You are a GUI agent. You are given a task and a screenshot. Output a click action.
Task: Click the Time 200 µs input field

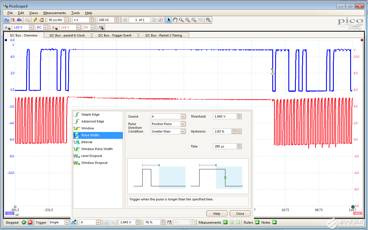click(225, 146)
